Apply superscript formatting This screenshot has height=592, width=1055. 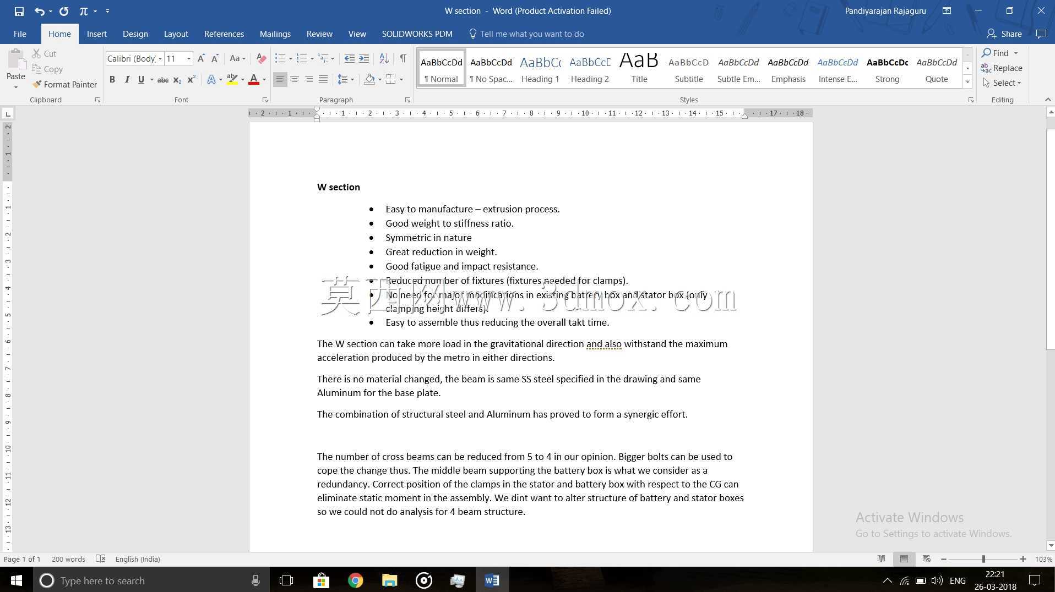pyautogui.click(x=192, y=80)
